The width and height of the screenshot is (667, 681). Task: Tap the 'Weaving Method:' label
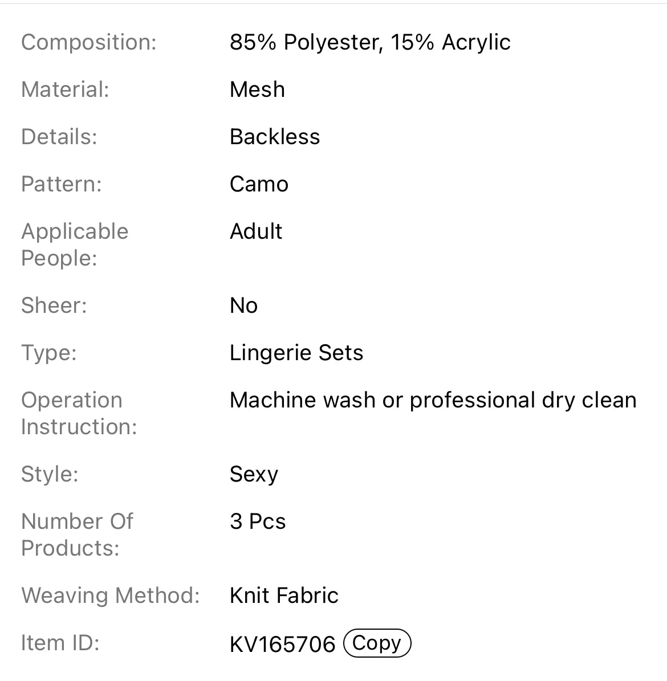click(x=111, y=596)
